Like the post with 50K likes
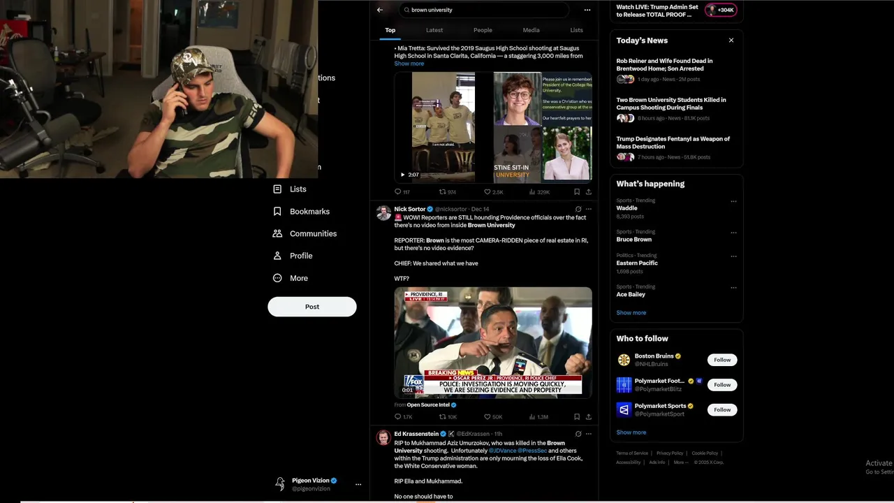The height and width of the screenshot is (503, 894). [493, 417]
